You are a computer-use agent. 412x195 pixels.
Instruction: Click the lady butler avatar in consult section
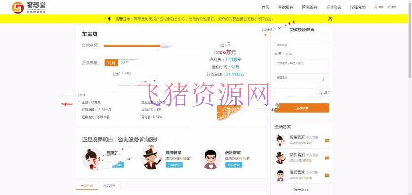[92, 159]
